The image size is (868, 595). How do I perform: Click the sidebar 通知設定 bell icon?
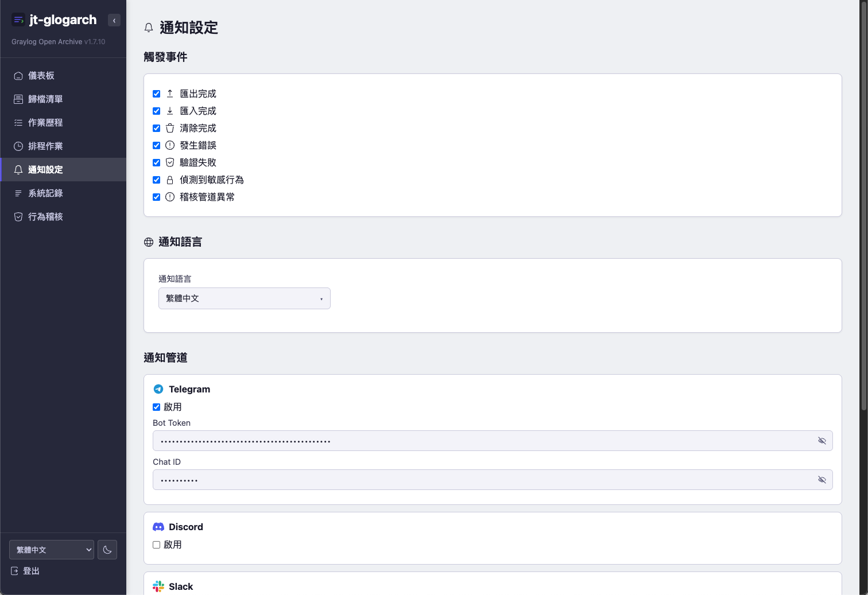18,170
